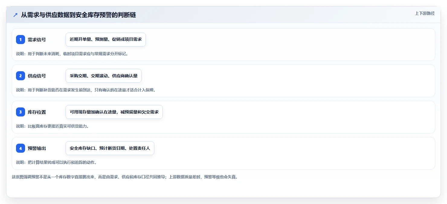Click the step number 4 badge
Viewport: 447px width, 204px height.
[21, 148]
